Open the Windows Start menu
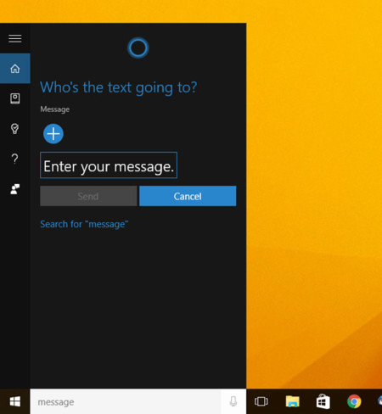The width and height of the screenshot is (382, 414). pos(15,401)
